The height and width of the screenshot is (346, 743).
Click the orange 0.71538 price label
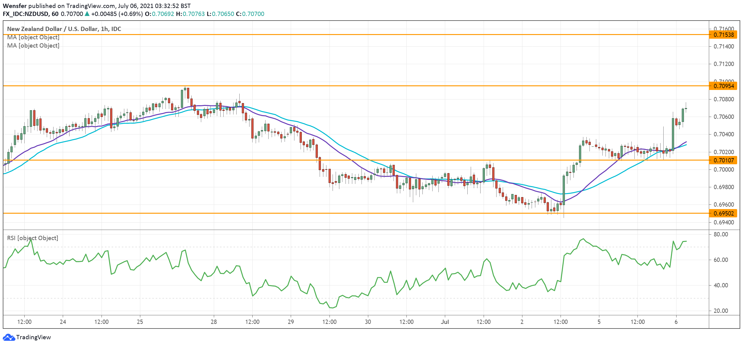(x=724, y=35)
